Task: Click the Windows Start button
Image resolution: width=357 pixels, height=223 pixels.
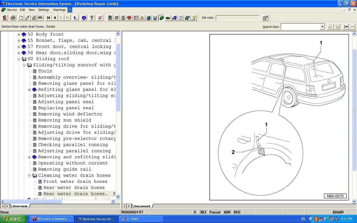Action: tap(13, 219)
